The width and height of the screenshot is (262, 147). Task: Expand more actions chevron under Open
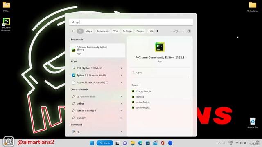pos(187,78)
